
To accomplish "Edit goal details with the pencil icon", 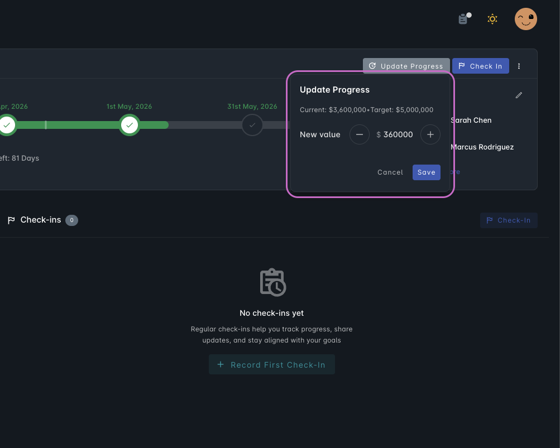I will pyautogui.click(x=519, y=95).
